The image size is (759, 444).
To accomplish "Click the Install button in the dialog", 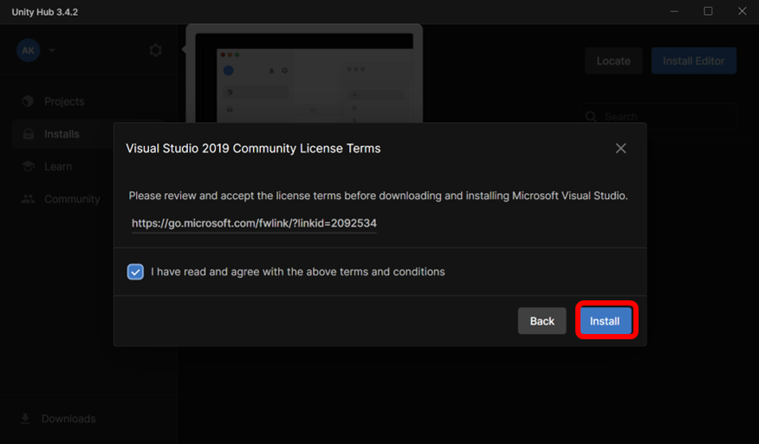I will tap(604, 321).
